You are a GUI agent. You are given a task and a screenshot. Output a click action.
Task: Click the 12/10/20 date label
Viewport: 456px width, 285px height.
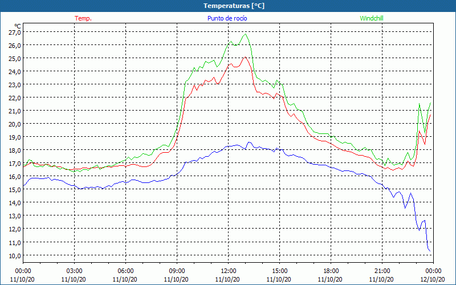[433, 279]
